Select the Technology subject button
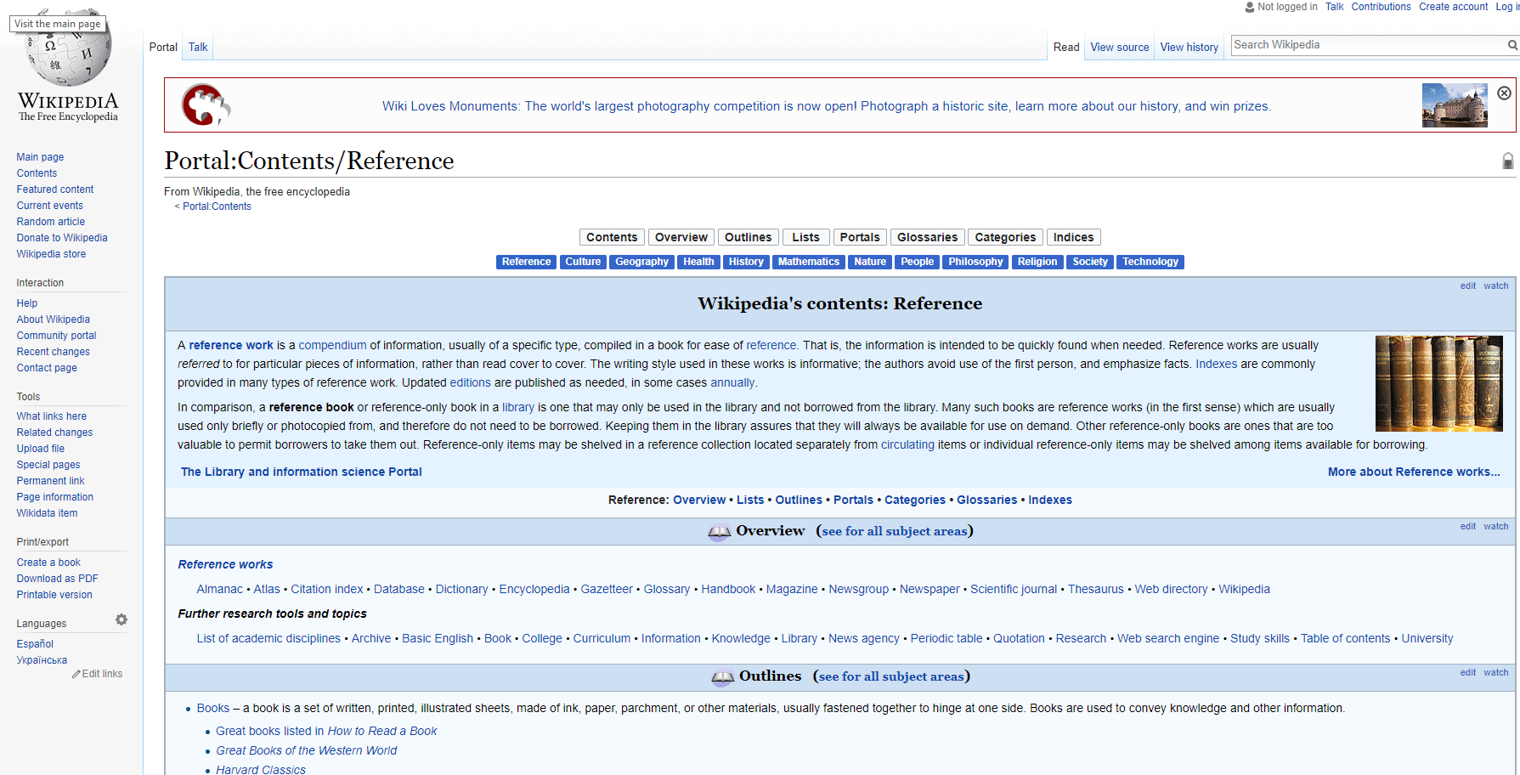 coord(1150,262)
